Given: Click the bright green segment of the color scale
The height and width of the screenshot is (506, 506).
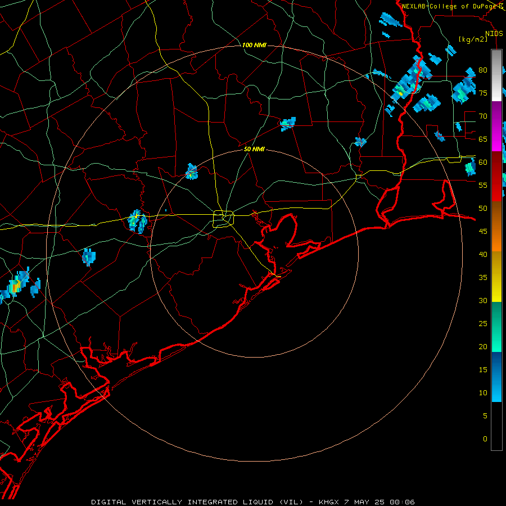Looking at the screenshot, I should click(x=496, y=327).
